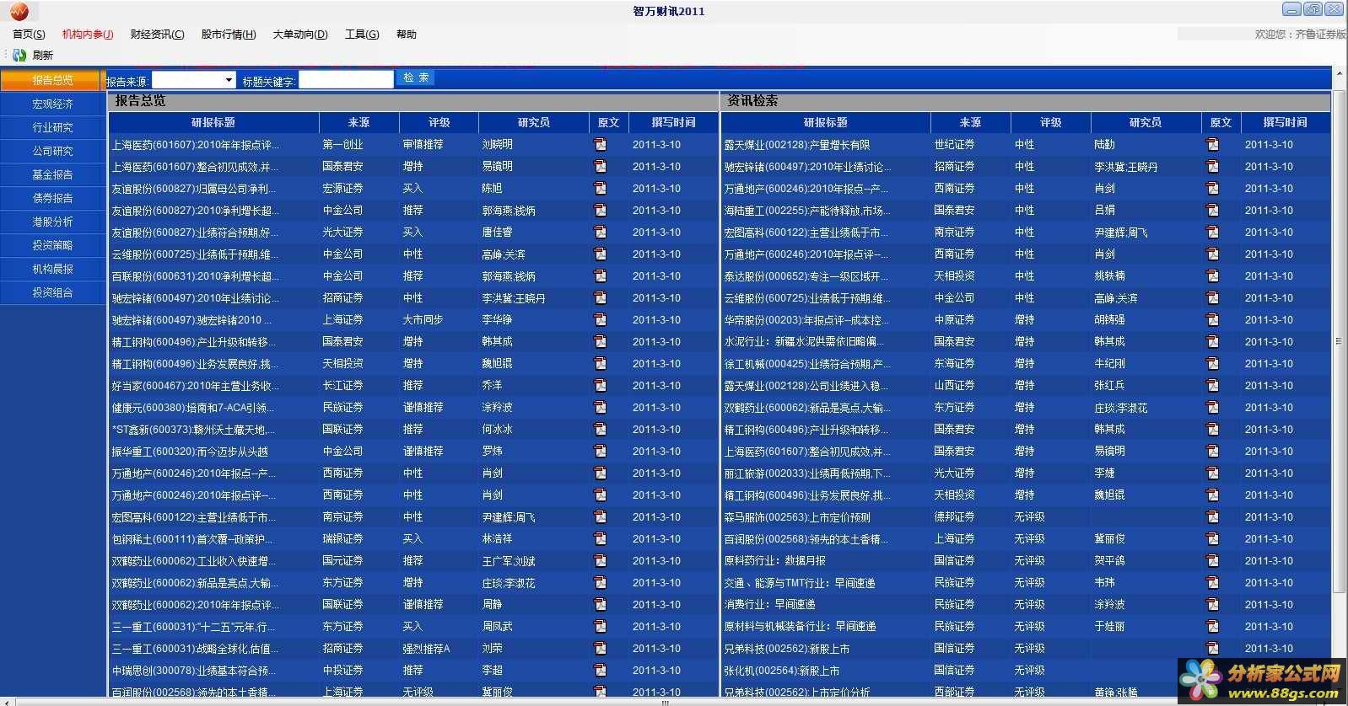Open PDF icon for 中瑞思创 report from 中投证券
Screen dimensions: 1348x706
click(x=600, y=670)
